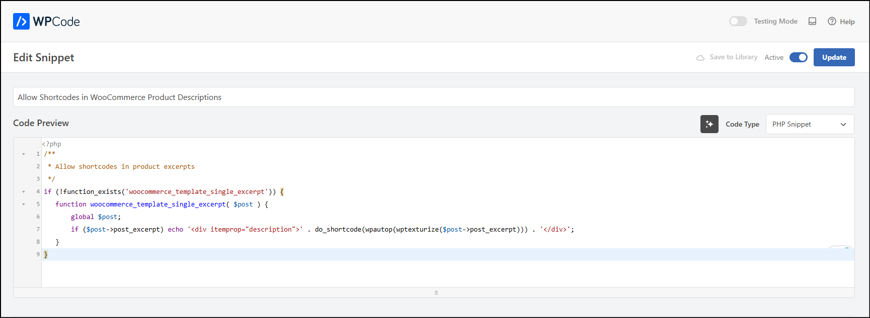This screenshot has width=870, height=318.
Task: Click the WPCode logo
Action: click(46, 22)
